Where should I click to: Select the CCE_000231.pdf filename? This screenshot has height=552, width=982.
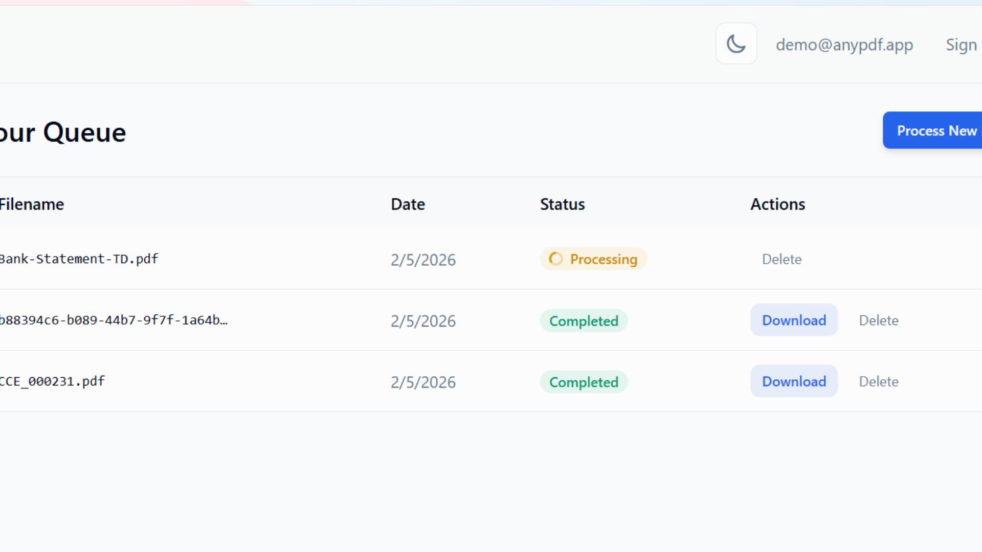52,381
